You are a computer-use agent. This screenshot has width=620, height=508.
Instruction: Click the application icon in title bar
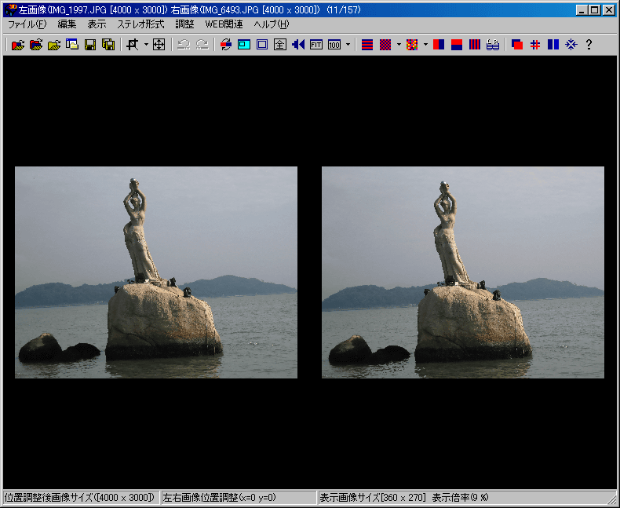pos(10,9)
